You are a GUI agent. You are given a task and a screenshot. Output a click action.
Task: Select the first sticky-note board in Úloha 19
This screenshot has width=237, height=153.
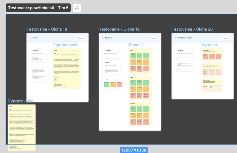coord(140,61)
